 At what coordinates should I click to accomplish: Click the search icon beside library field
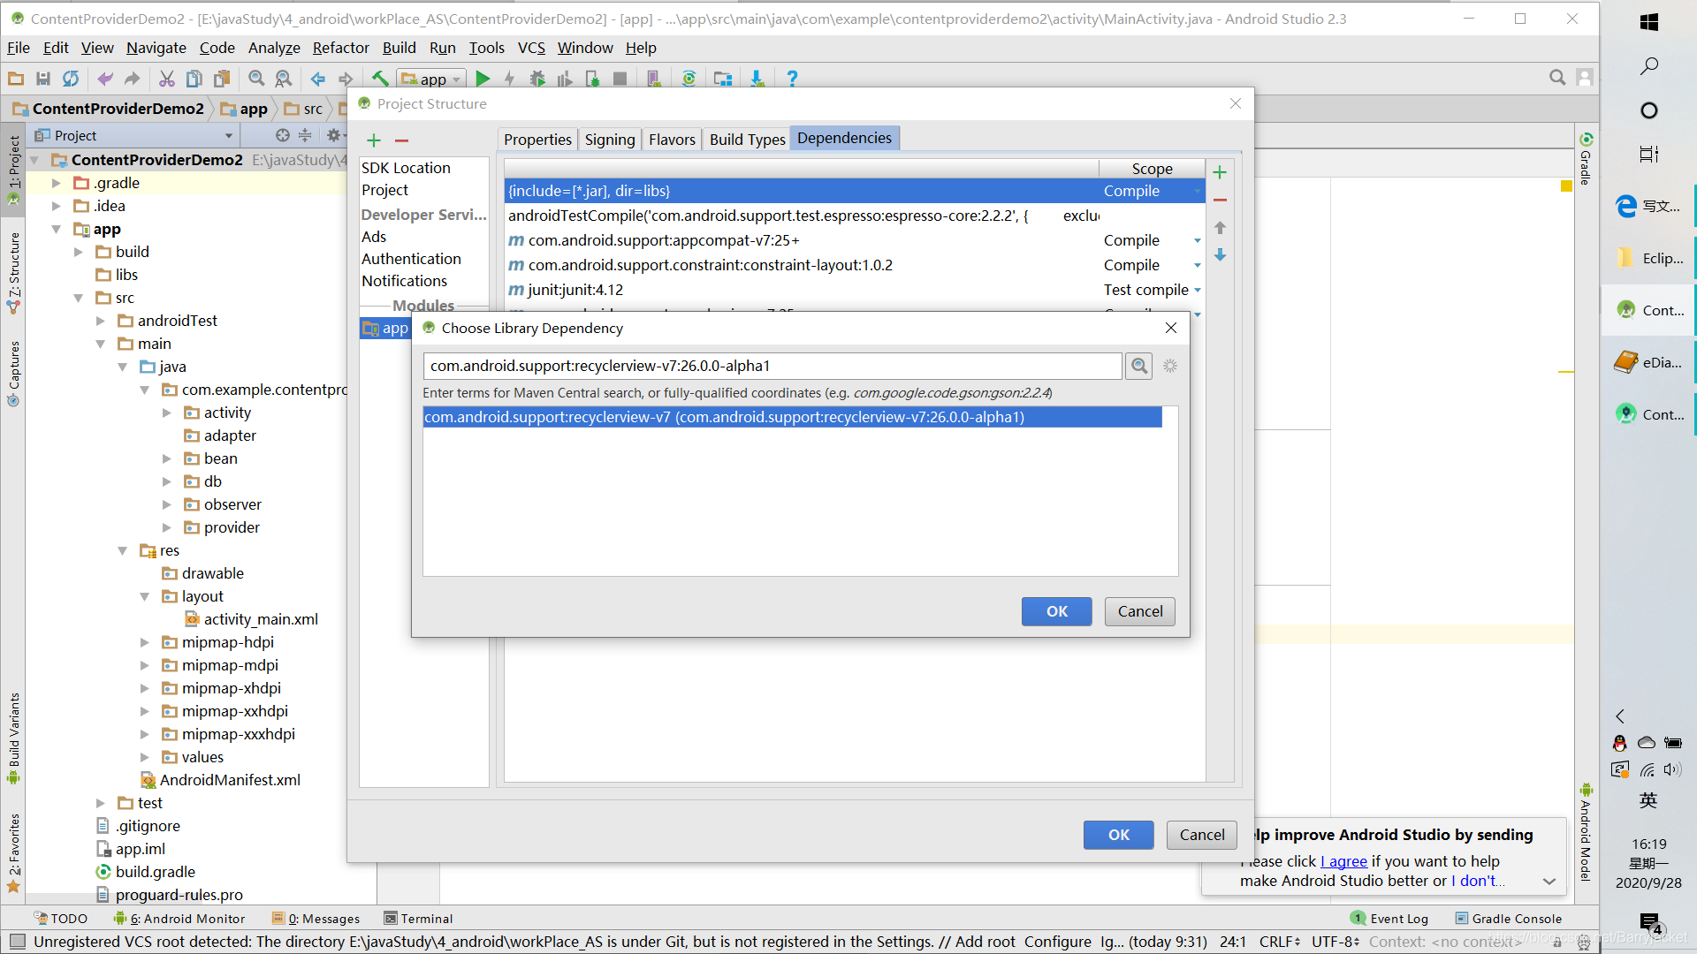[x=1139, y=366]
